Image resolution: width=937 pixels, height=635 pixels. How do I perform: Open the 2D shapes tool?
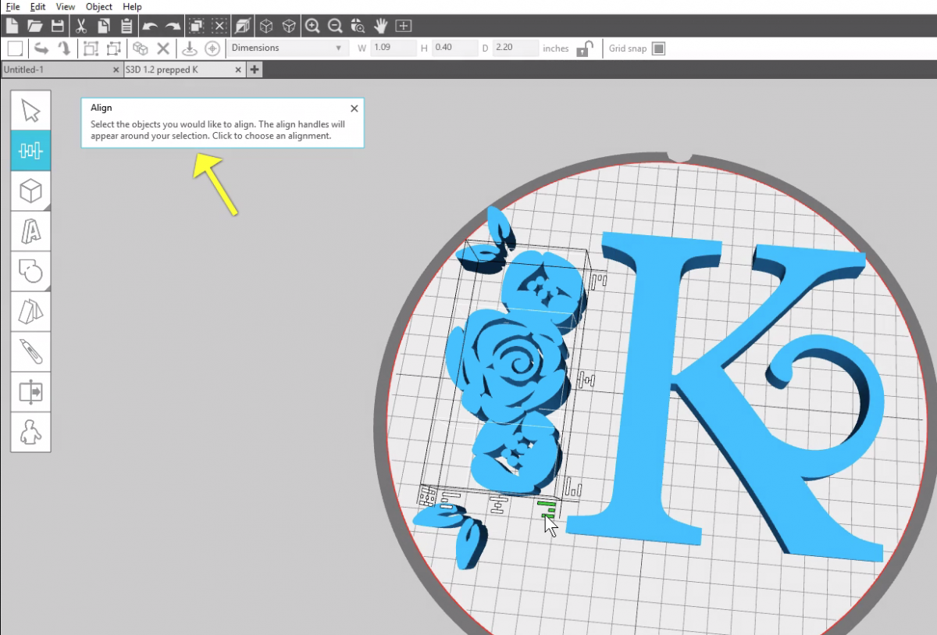30,271
